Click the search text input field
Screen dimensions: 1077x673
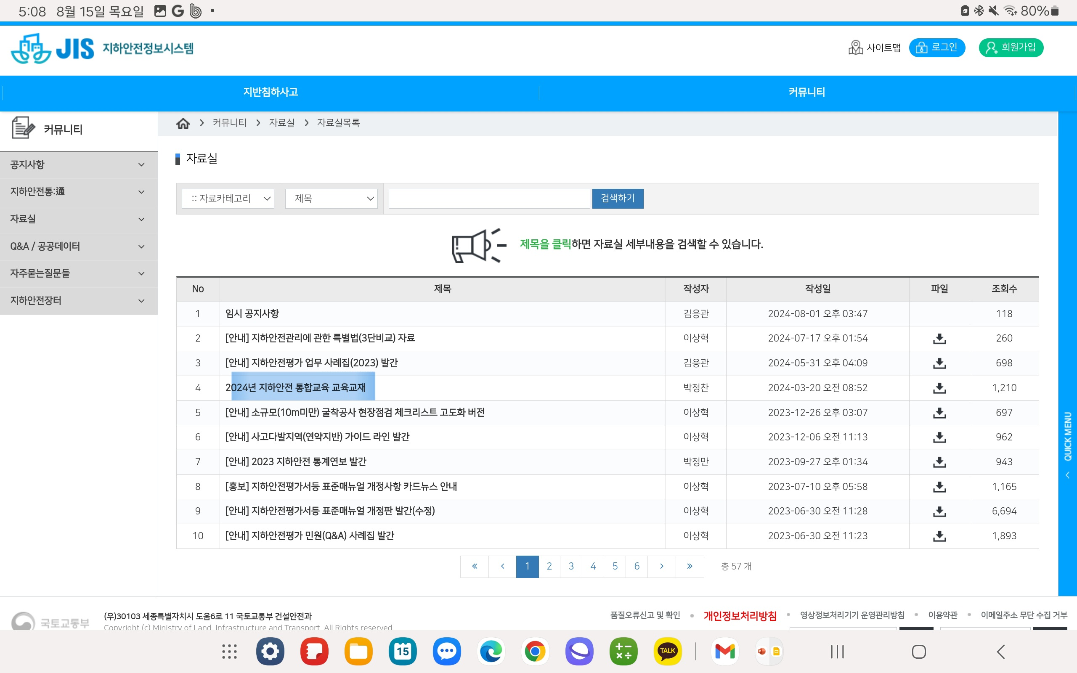click(x=489, y=199)
